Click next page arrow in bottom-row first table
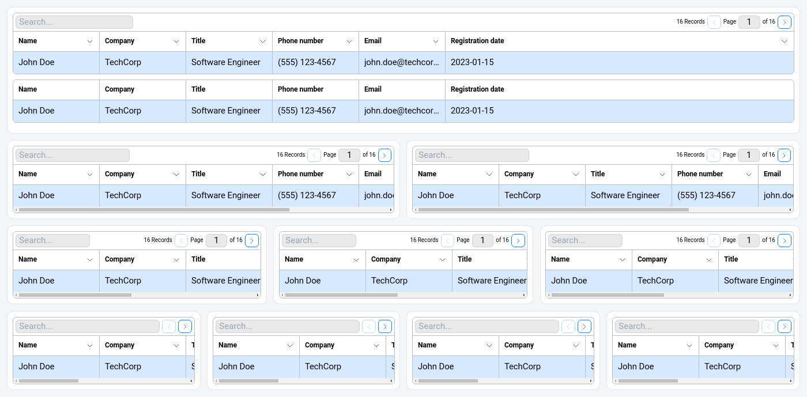807x397 pixels. click(184, 327)
